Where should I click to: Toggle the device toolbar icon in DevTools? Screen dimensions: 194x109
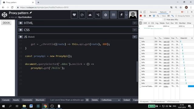(x=145, y=12)
